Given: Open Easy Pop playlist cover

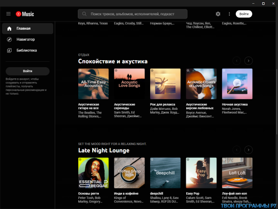Looking at the screenshot, I should click(201, 173).
